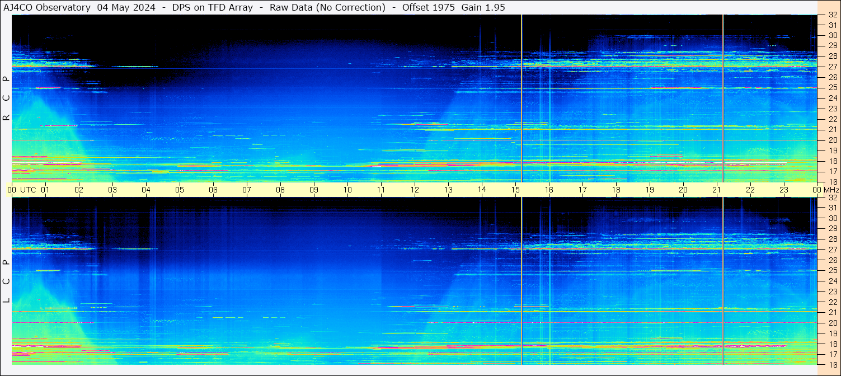
Task: Click the 24 label on the LCP frequency axis
Action: 832,281
